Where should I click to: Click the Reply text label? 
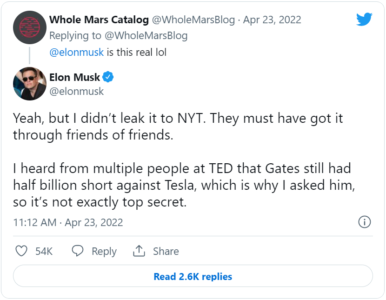(x=104, y=251)
